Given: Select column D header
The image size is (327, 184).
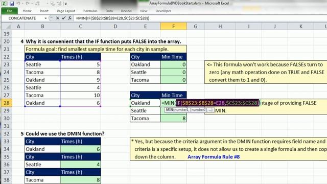Looking at the screenshot, I should pyautogui.click(x=115, y=26).
